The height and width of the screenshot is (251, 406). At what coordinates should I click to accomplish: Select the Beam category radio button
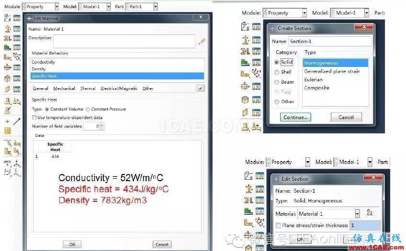(277, 82)
